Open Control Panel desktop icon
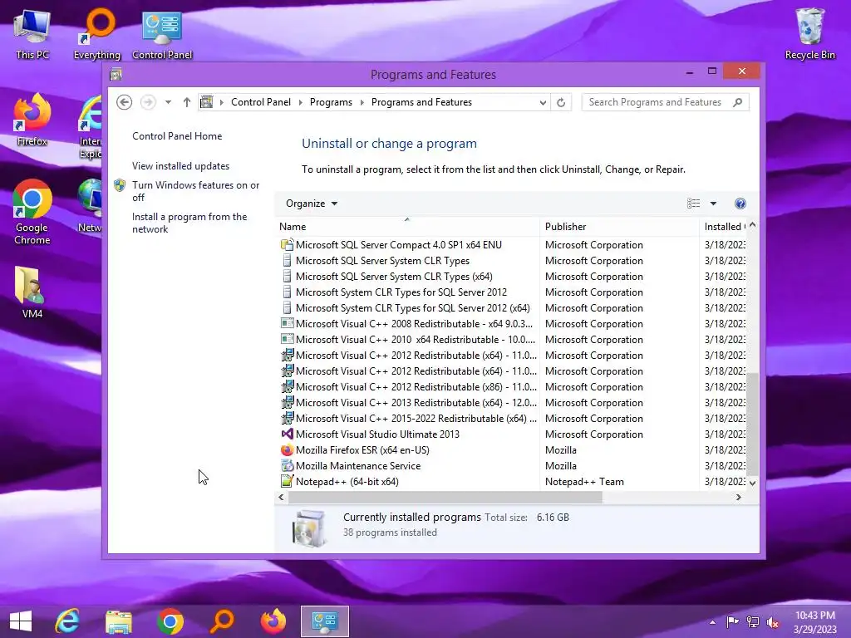Image resolution: width=851 pixels, height=638 pixels. click(162, 35)
